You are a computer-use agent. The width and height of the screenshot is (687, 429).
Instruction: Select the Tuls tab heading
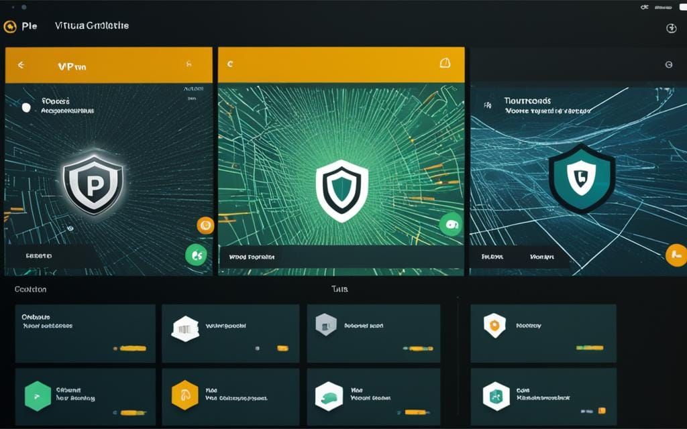pyautogui.click(x=339, y=289)
